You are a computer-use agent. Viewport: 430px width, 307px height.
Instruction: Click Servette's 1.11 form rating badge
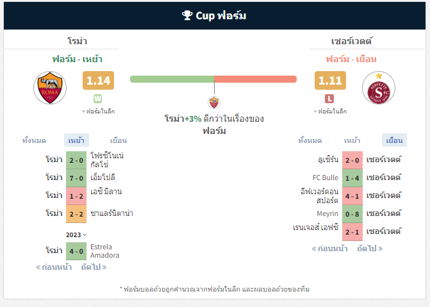pyautogui.click(x=330, y=80)
